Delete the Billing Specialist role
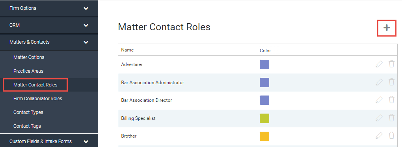Viewport: 402px width, 147px height. [391, 118]
